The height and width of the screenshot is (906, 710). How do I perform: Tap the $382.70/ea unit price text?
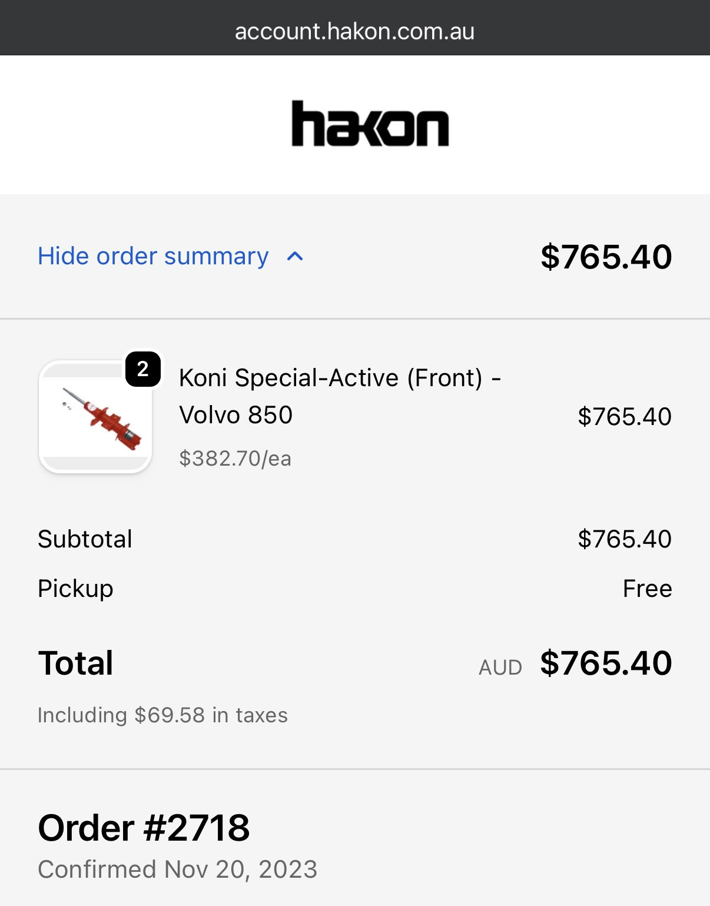235,459
